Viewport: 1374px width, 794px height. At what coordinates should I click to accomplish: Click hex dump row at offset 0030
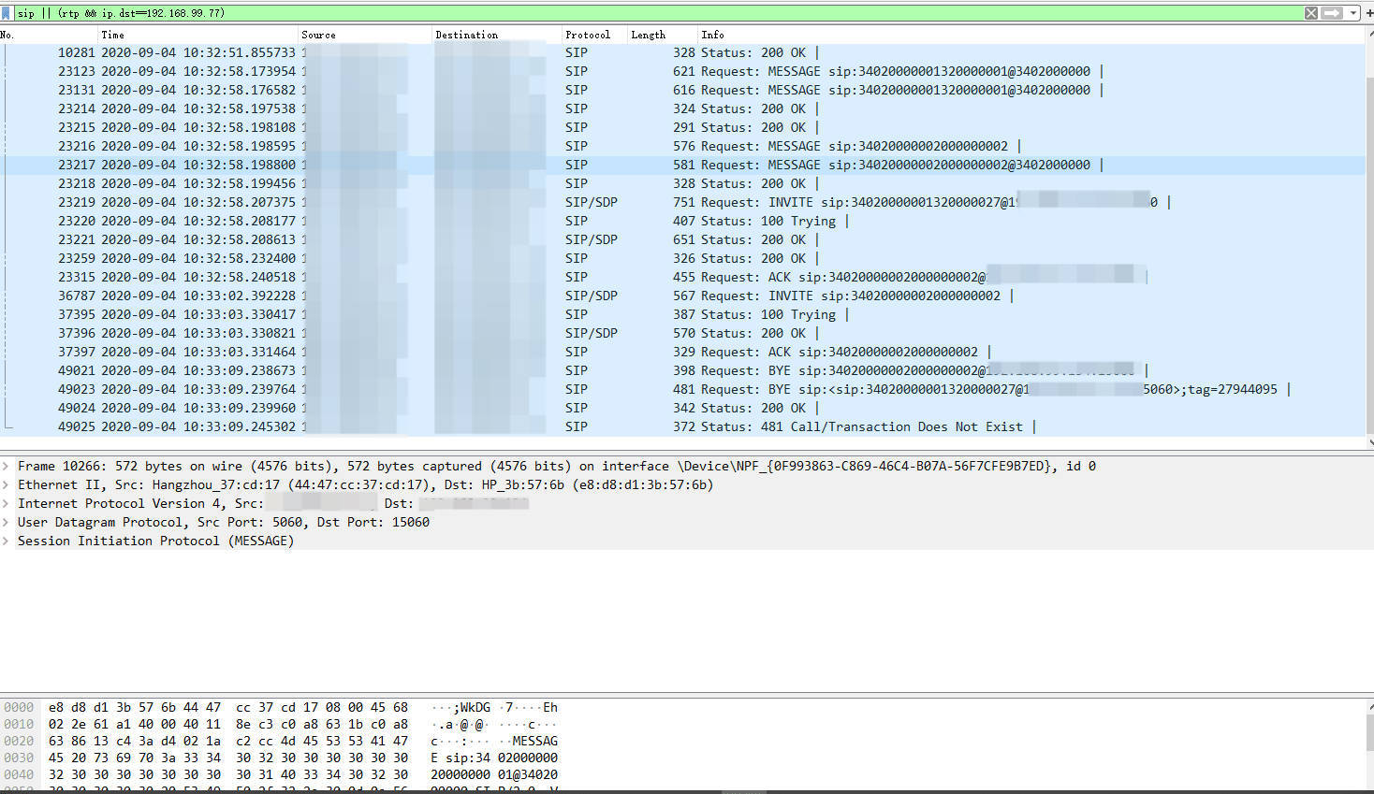tap(281, 758)
